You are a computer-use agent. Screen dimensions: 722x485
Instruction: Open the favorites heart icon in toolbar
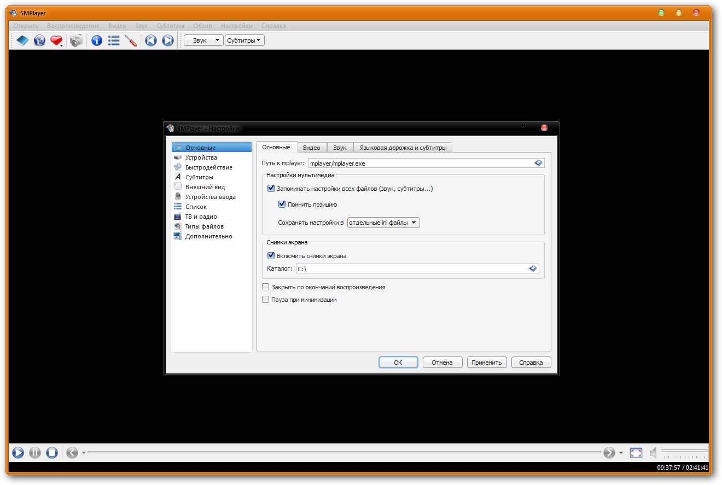point(56,40)
